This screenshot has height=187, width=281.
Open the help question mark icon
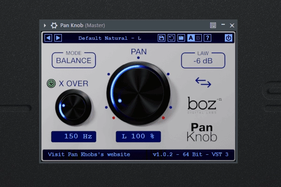point(207,38)
